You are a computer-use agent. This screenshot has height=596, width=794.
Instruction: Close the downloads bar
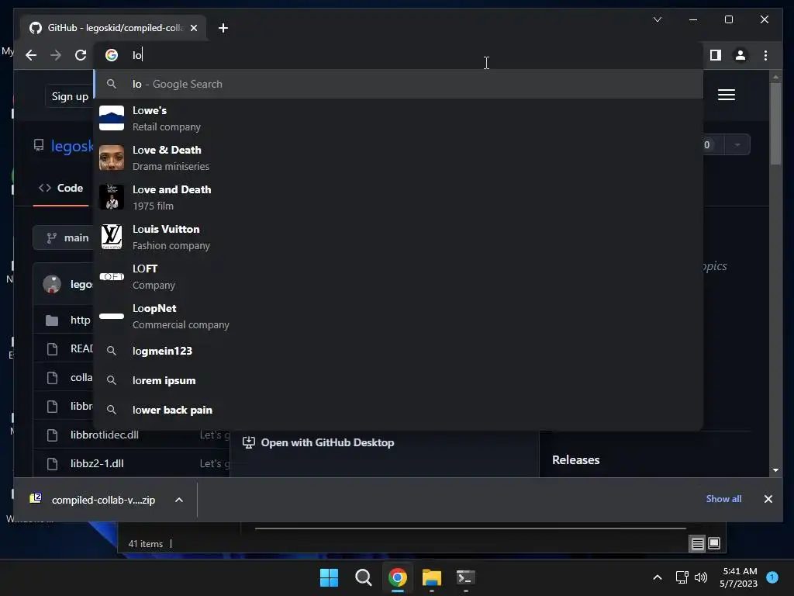point(768,499)
